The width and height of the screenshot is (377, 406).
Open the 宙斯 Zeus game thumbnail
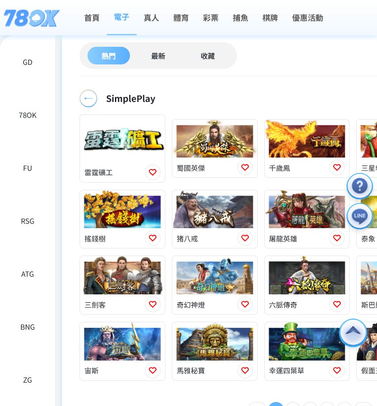tap(122, 342)
